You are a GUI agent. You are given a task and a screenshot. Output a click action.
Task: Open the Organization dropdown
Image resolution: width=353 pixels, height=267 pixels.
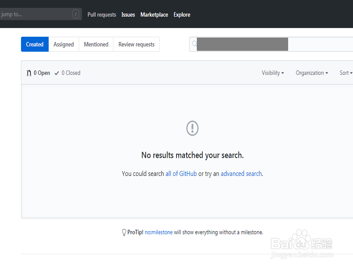tap(312, 72)
